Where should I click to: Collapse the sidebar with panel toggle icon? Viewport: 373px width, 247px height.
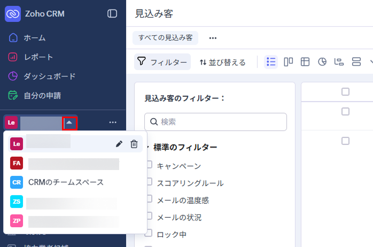click(112, 13)
